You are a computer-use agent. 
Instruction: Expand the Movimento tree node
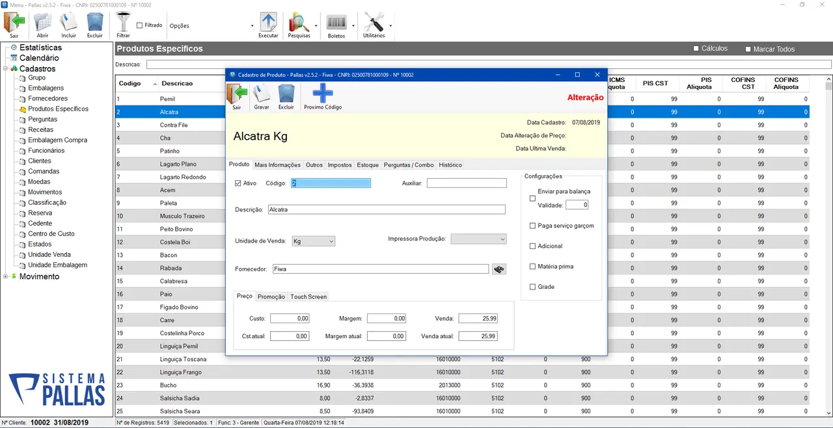pyautogui.click(x=6, y=276)
